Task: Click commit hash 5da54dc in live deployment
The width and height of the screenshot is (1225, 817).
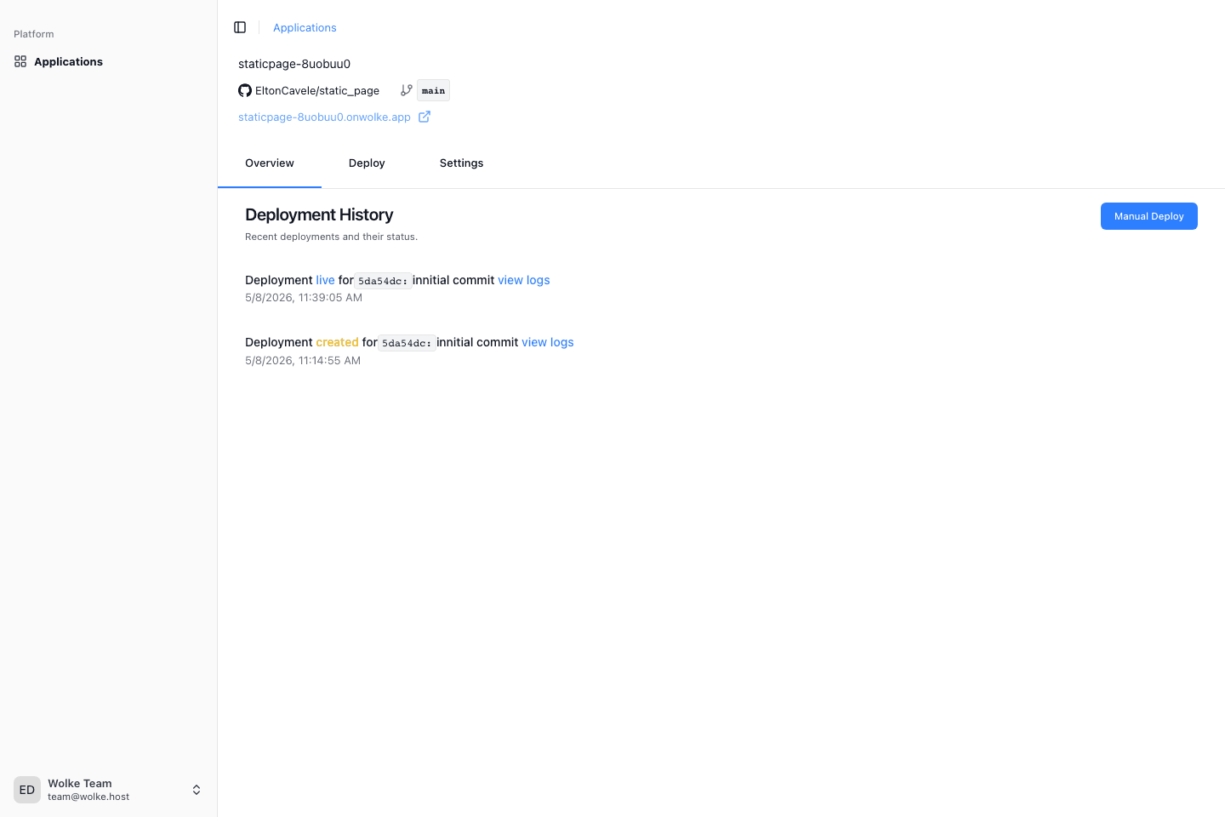Action: click(383, 281)
